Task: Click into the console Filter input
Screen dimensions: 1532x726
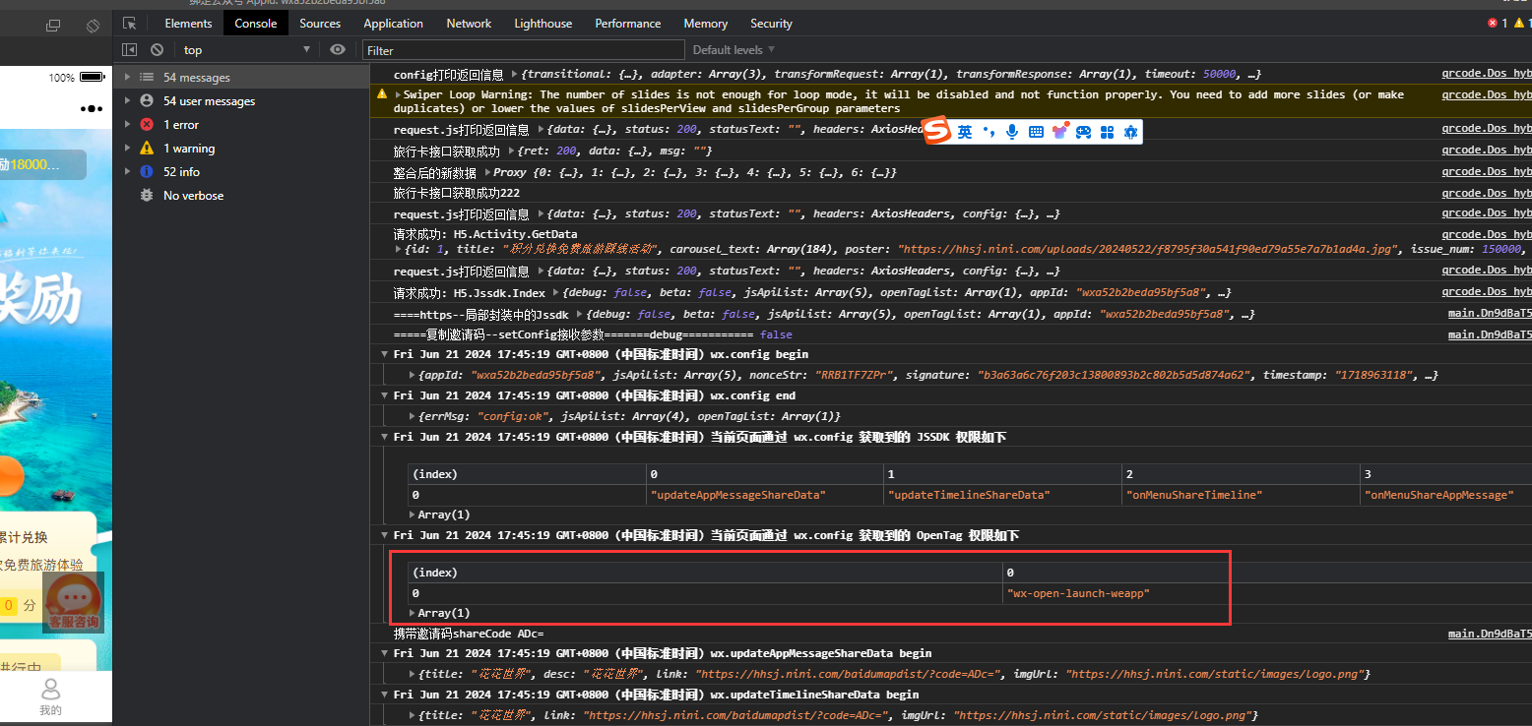Action: pos(524,50)
